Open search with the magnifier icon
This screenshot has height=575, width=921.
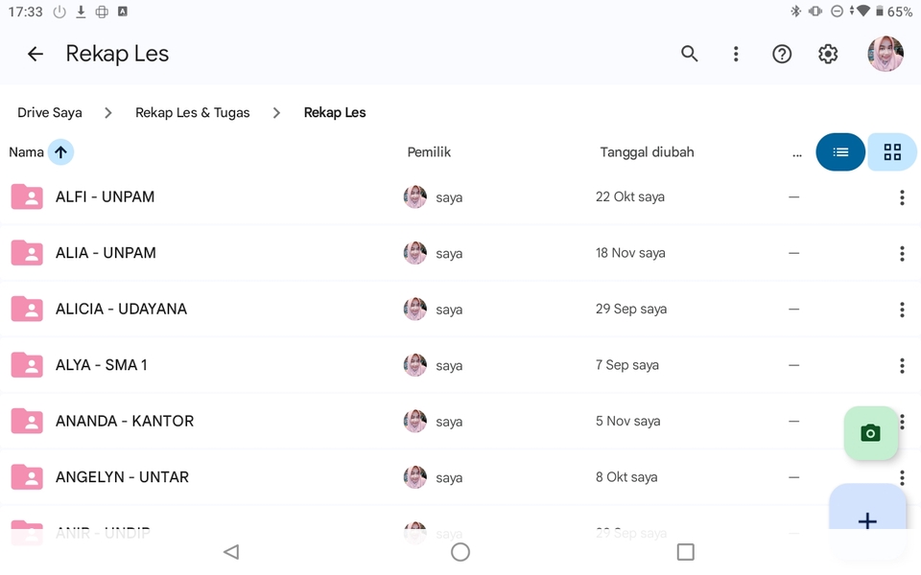pyautogui.click(x=689, y=55)
